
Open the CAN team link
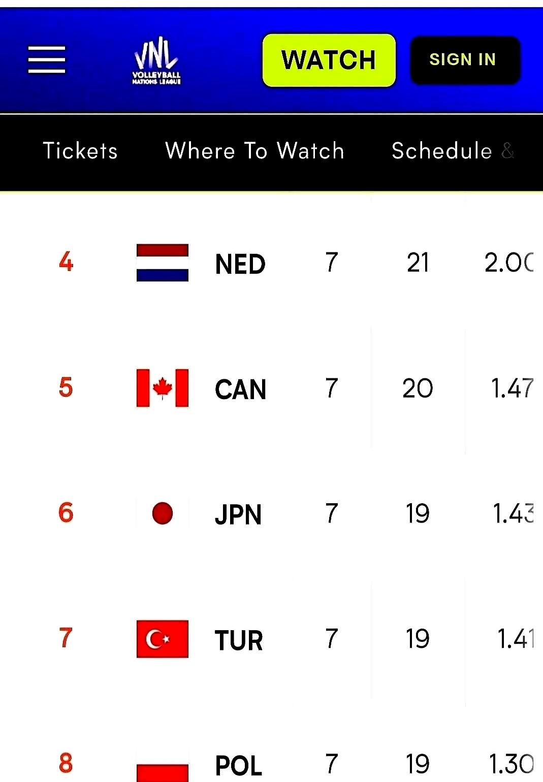[x=241, y=389]
